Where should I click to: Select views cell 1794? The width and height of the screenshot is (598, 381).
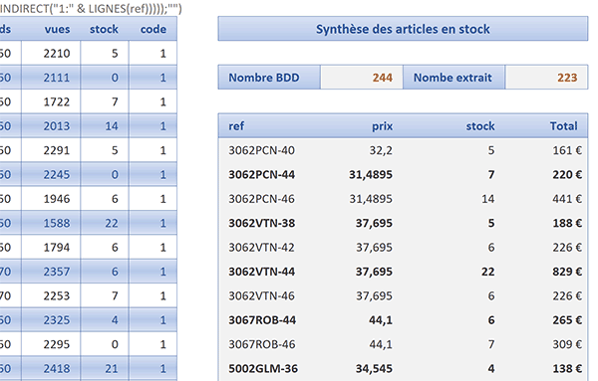tap(51, 248)
